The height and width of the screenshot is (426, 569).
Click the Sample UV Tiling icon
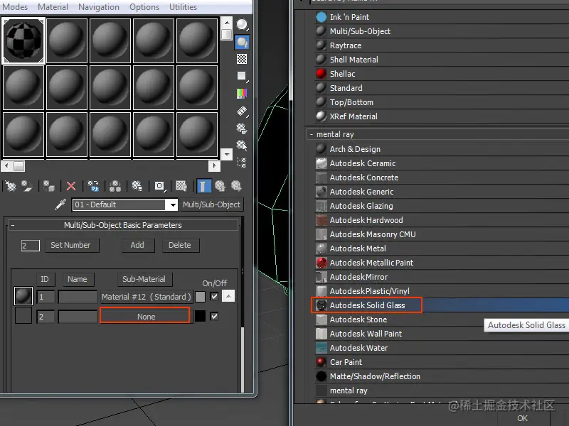coord(242,76)
